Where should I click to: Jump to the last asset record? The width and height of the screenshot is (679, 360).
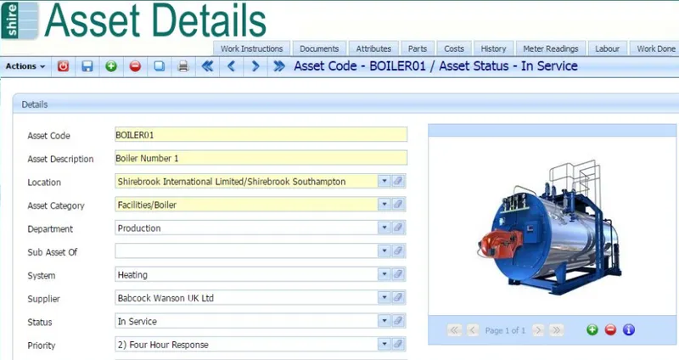coord(279,66)
